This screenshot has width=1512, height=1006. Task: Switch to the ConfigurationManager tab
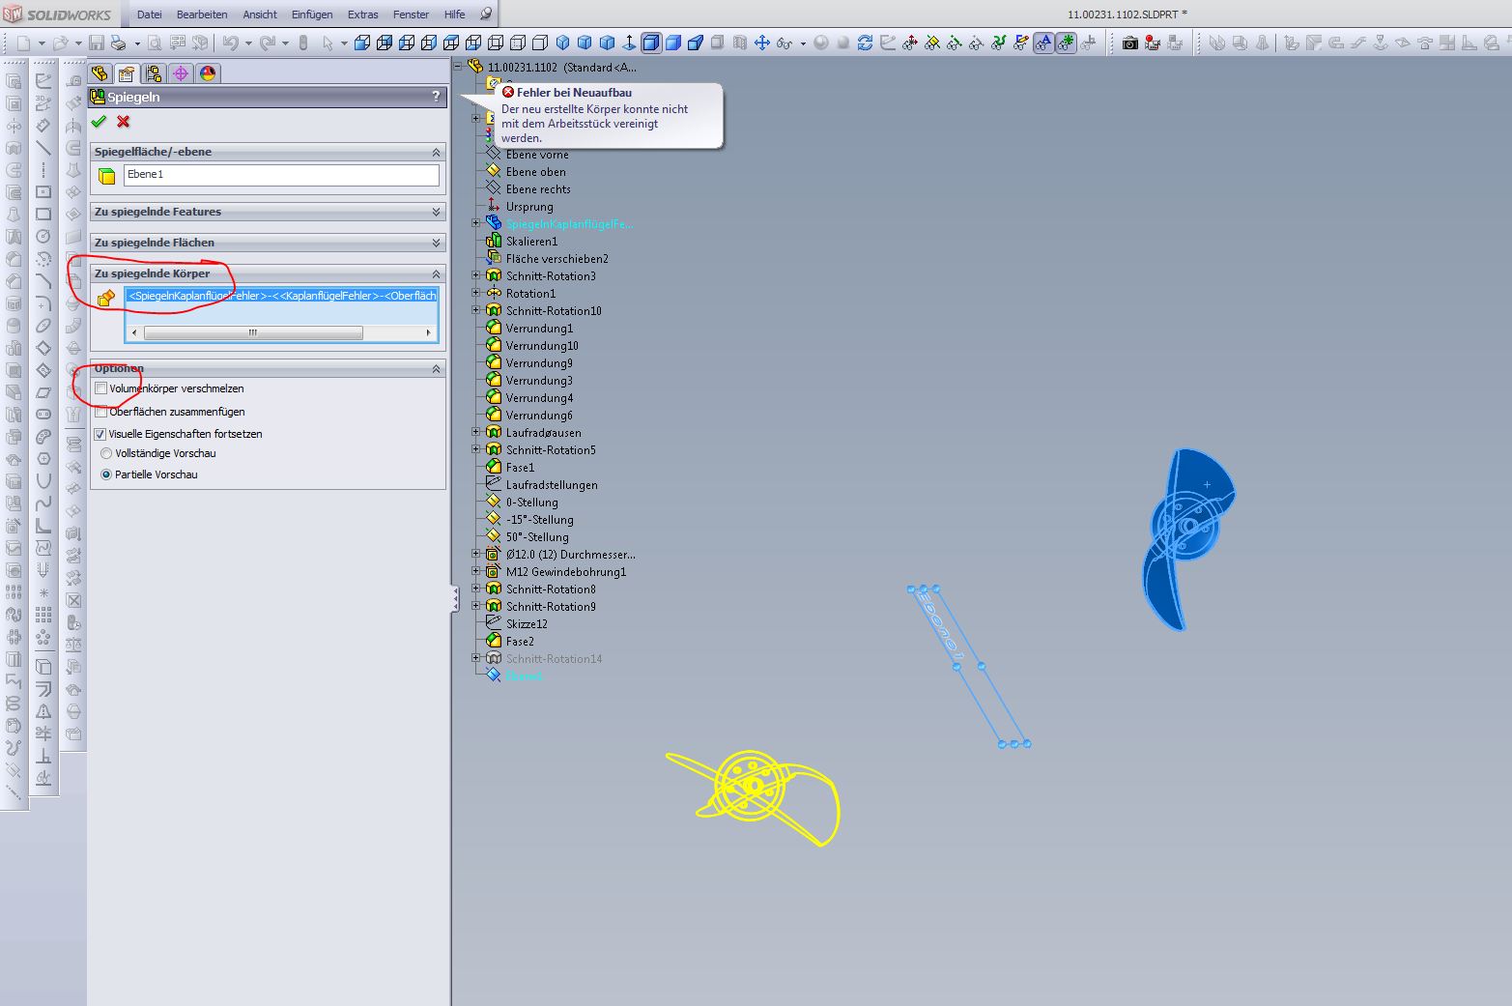[153, 73]
